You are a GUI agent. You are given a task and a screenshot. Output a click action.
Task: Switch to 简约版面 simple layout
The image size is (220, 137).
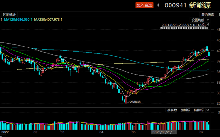[x=207, y=15]
